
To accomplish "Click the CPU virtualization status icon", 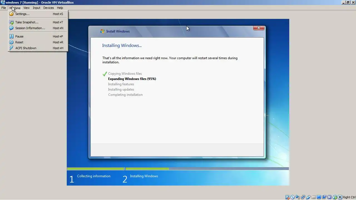I will point(329,197).
